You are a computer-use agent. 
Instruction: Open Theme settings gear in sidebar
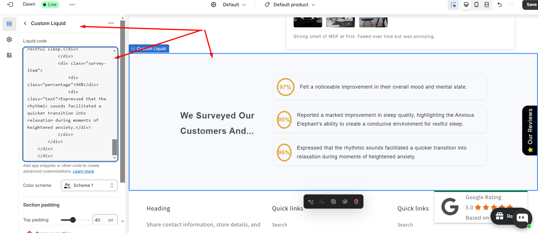click(x=9, y=39)
